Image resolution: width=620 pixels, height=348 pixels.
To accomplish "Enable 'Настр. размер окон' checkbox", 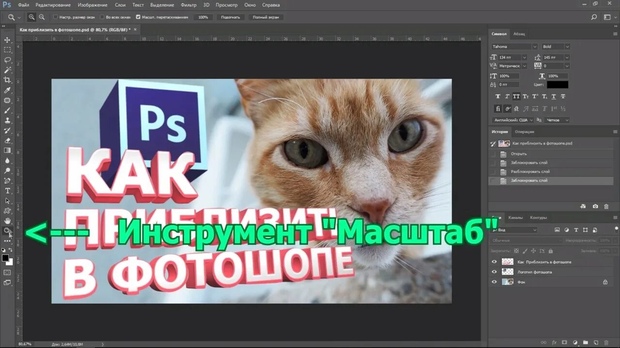I will click(55, 17).
